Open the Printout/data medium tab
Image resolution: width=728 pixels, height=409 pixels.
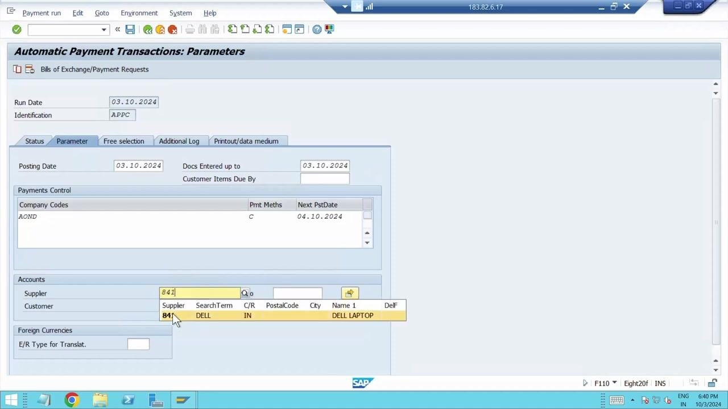click(246, 141)
